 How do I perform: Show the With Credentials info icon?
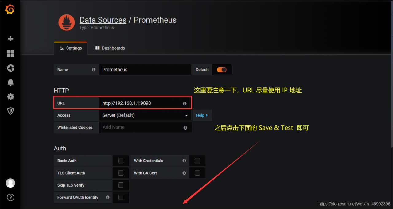tap(184, 161)
